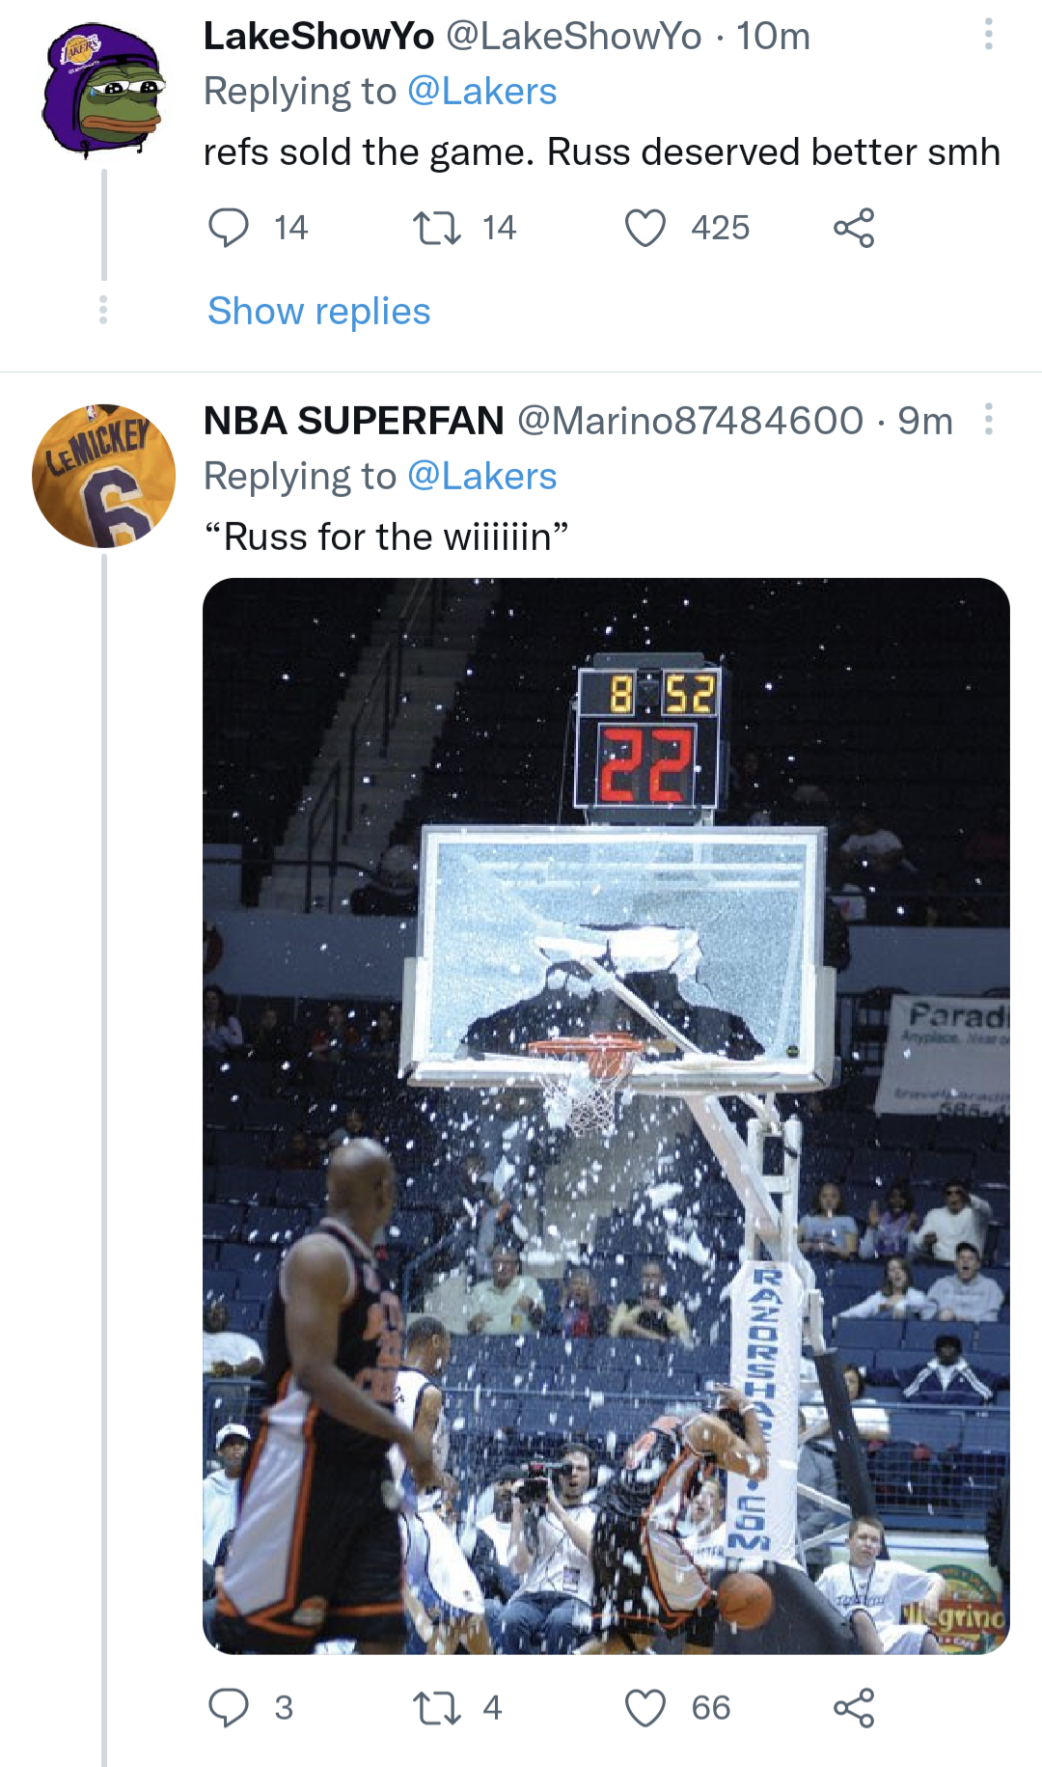Like NBA SUPERFAN's tweet with 66 likes

645,1707
